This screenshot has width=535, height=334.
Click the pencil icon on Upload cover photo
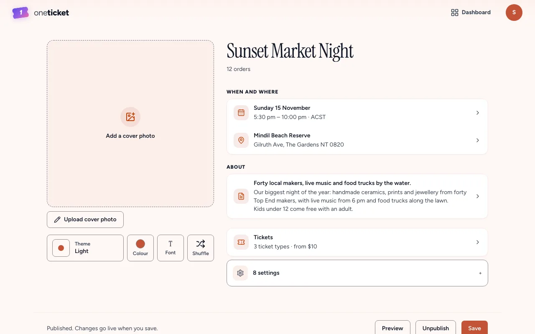coord(57,220)
